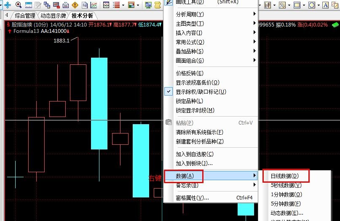Click the split chart panels icon

coord(106,5)
